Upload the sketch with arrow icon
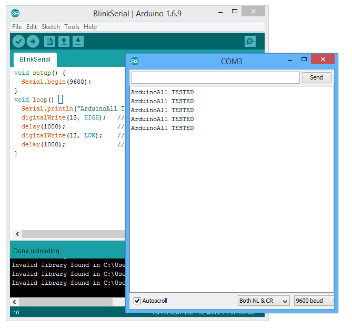The width and height of the screenshot is (352, 328). point(33,42)
